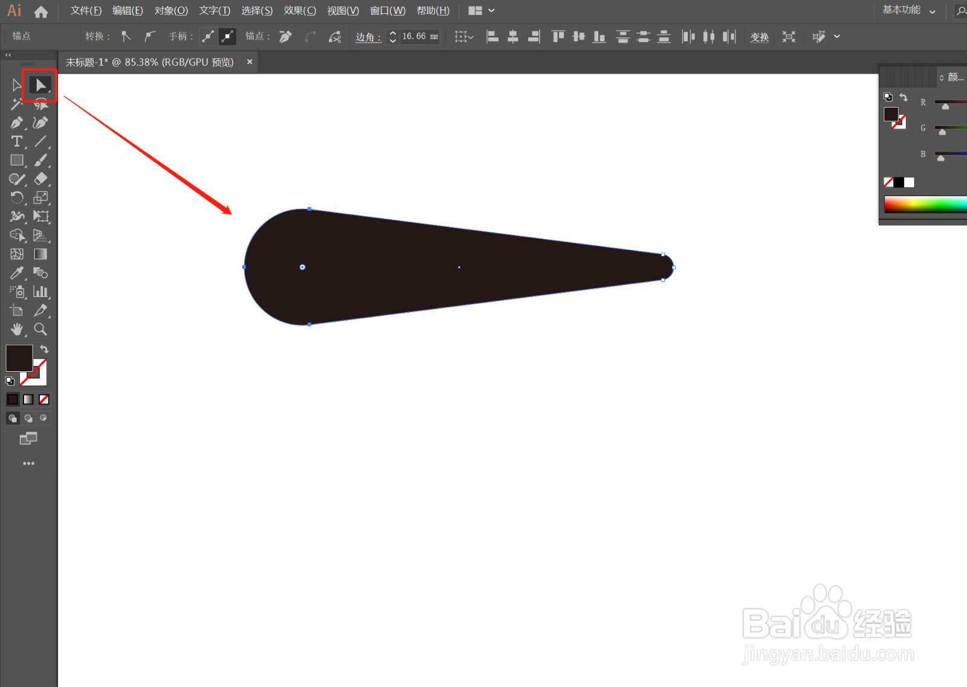Screen dimensions: 967x687
Task: Select the Rectangle tool
Action: [16, 161]
